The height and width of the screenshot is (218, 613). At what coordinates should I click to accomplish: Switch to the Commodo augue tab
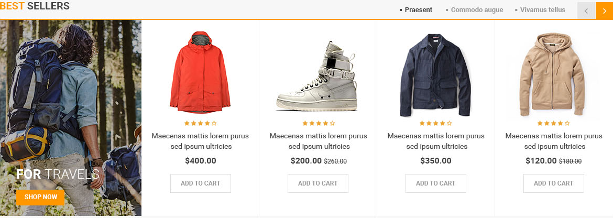[x=476, y=10]
